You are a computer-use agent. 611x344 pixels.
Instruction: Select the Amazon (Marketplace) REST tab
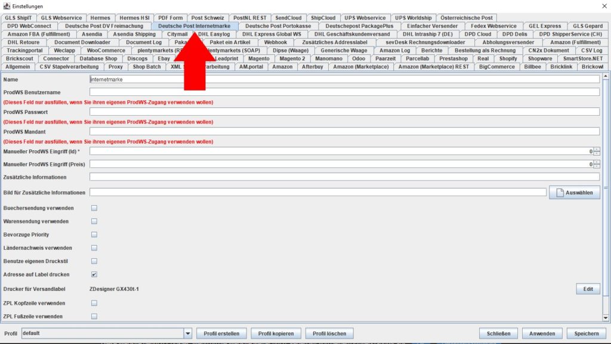(434, 67)
